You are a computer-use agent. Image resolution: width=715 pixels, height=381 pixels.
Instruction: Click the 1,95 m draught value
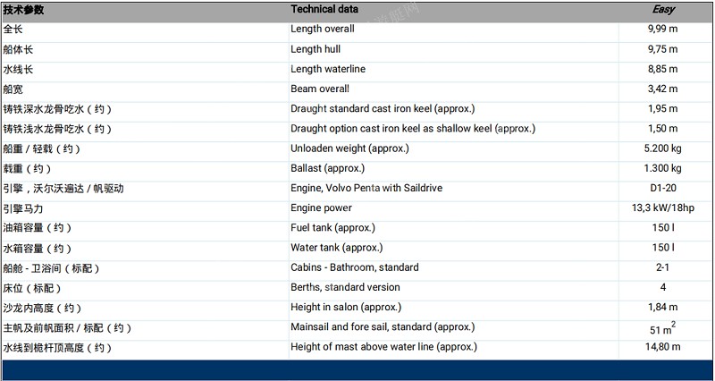point(662,109)
